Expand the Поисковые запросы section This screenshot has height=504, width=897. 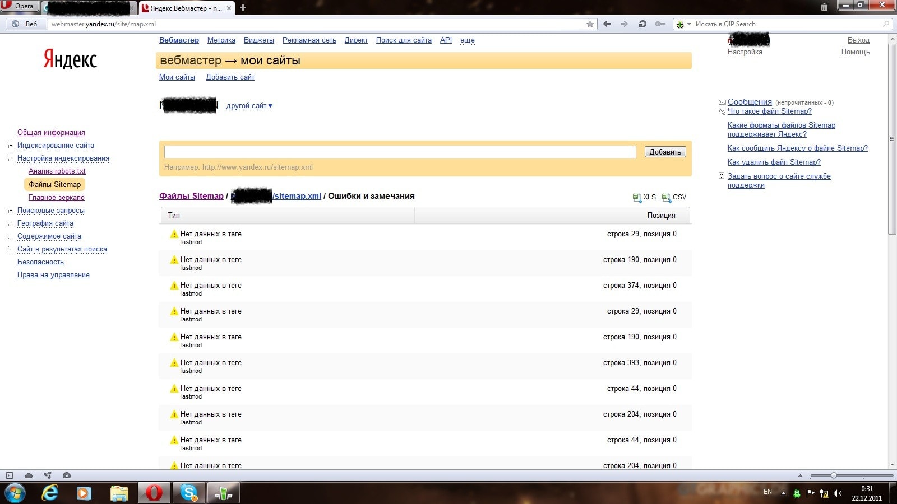pos(11,211)
